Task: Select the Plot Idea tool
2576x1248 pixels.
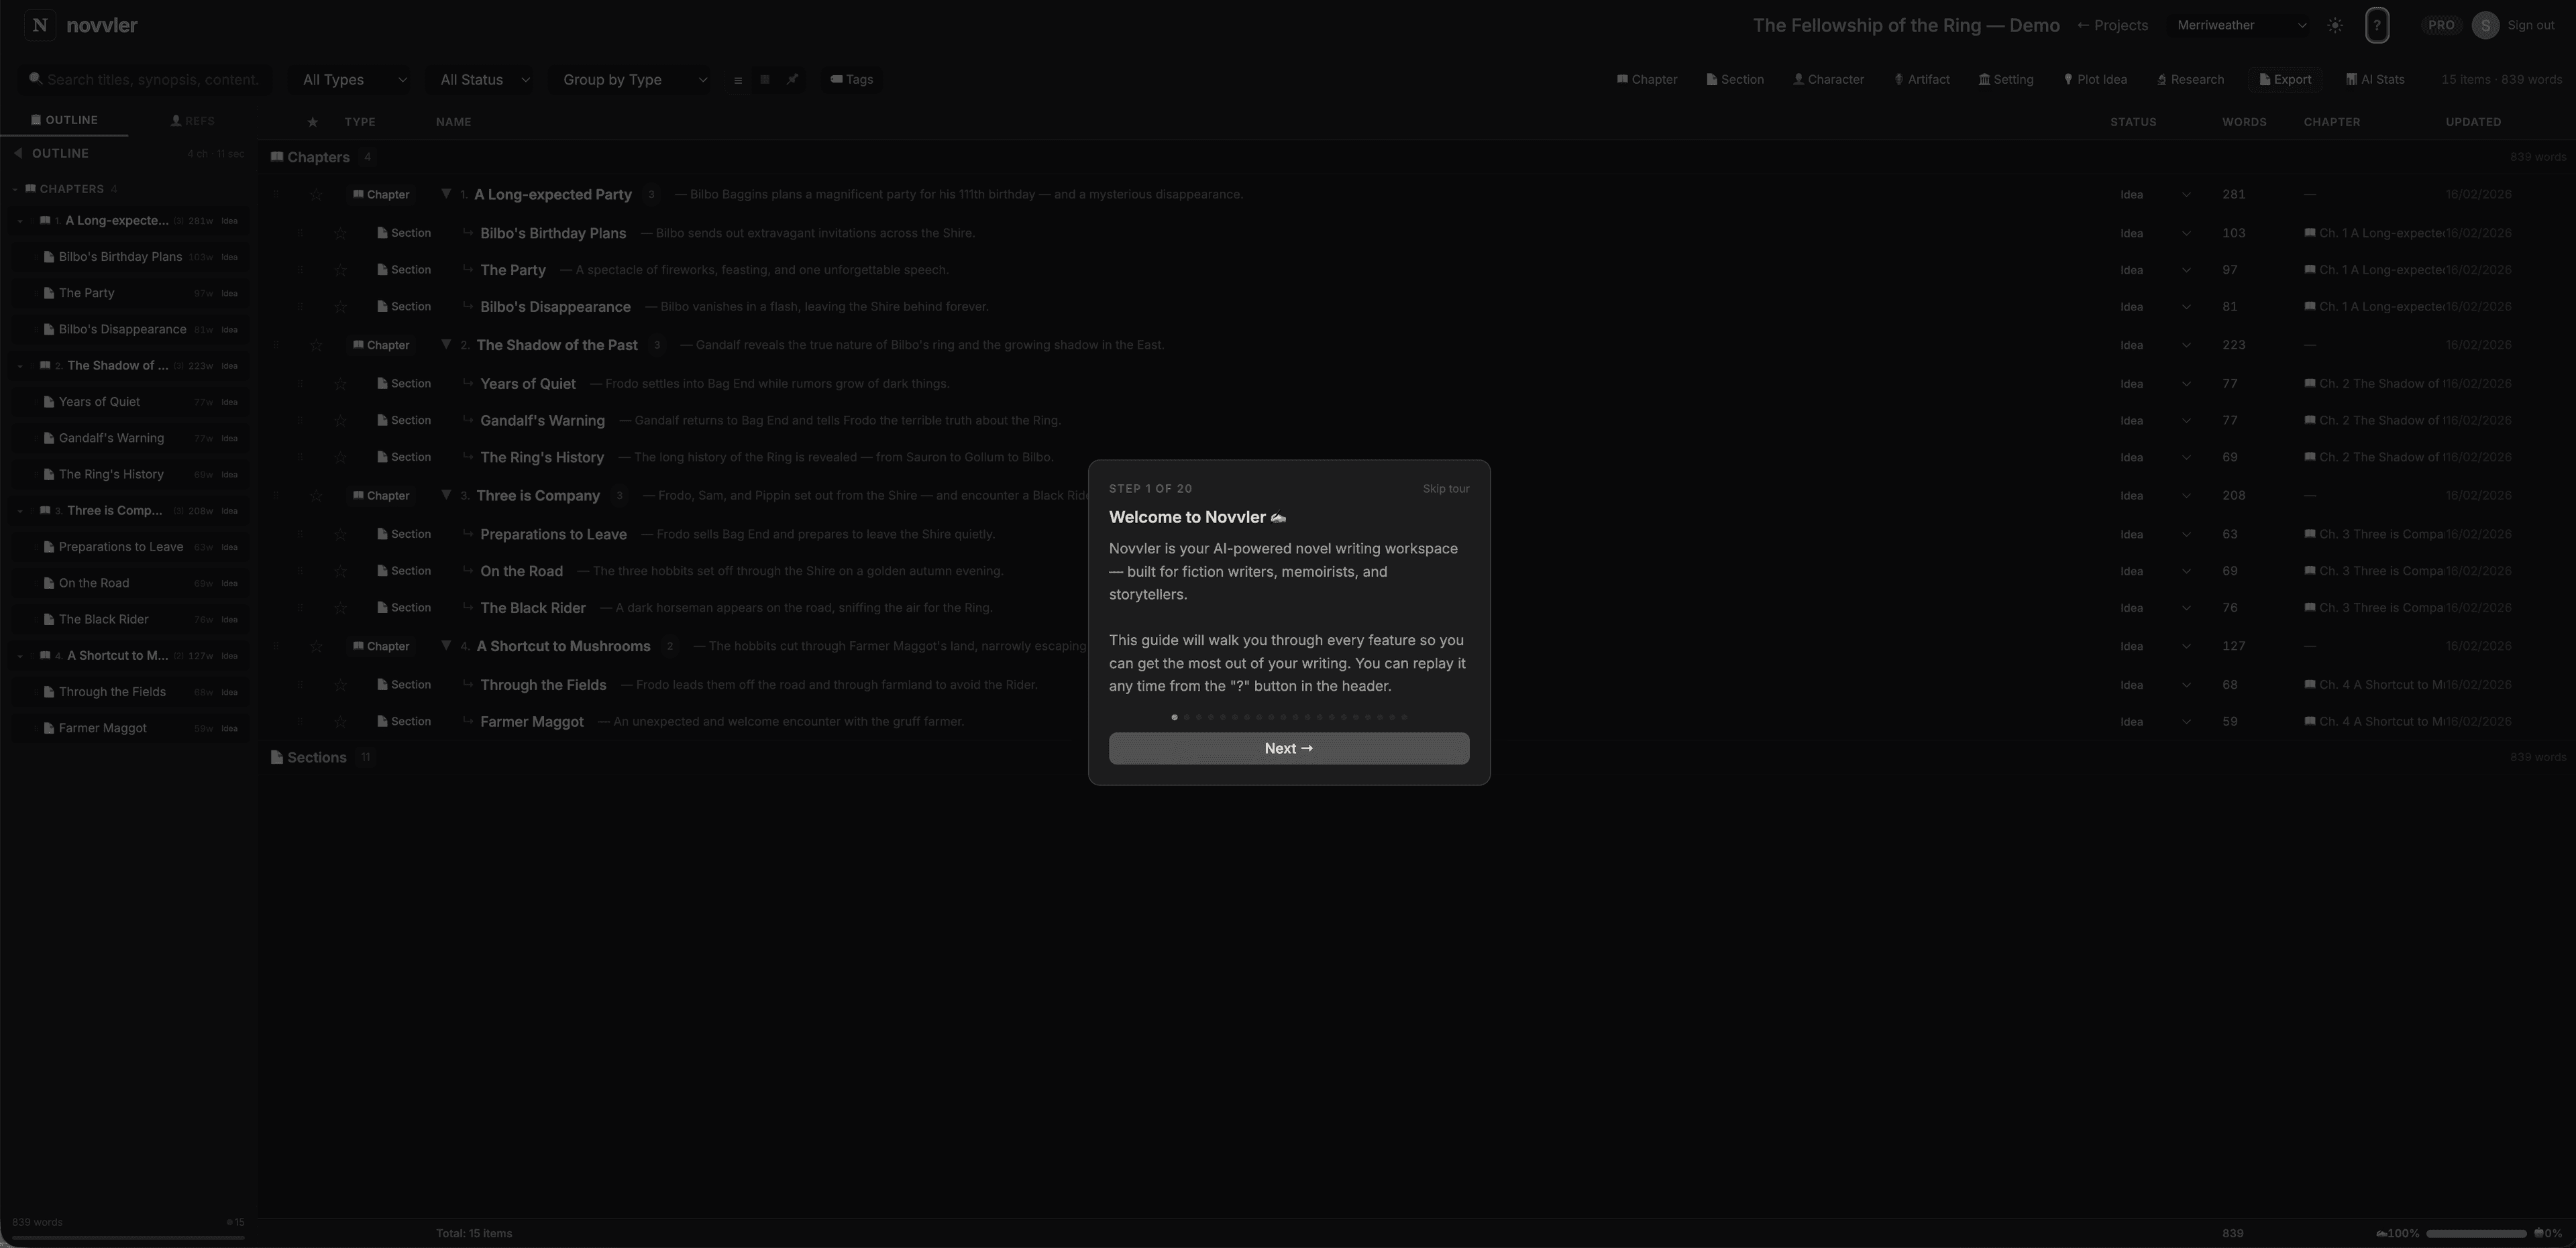Action: tap(2095, 79)
